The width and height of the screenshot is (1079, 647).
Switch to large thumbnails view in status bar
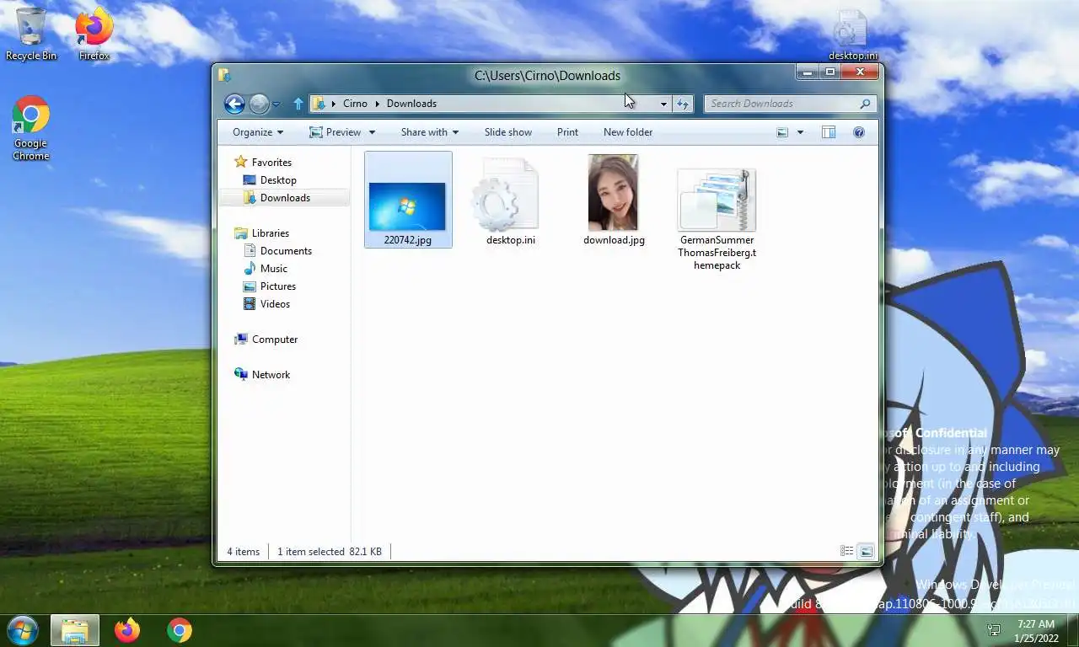coord(866,552)
